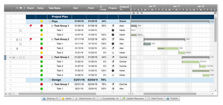Click the empty progress circle on row 14
Viewport: 223px width, 105px height.
tap(113, 75)
